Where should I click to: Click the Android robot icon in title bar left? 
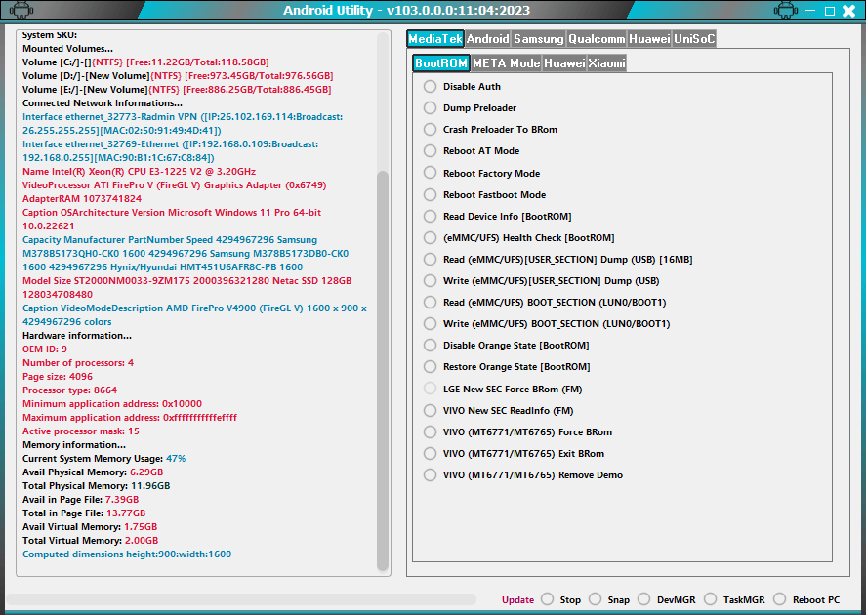pyautogui.click(x=20, y=10)
